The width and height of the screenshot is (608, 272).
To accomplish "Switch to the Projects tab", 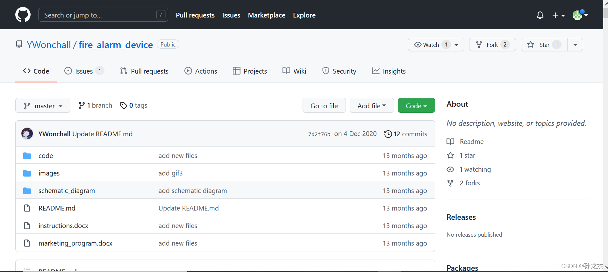I will (x=250, y=71).
